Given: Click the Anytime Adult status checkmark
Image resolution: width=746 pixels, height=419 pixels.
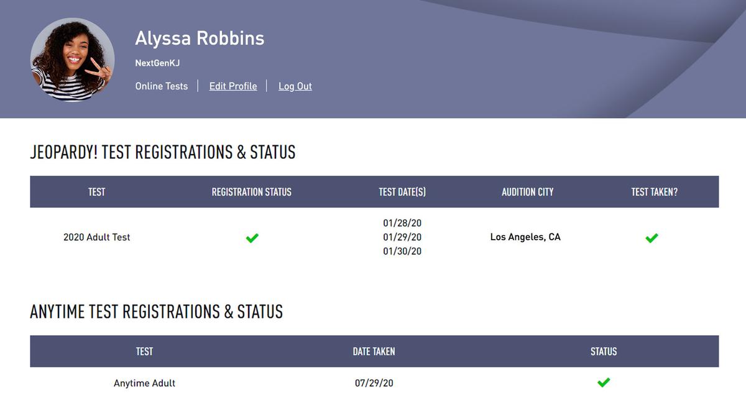Looking at the screenshot, I should (604, 382).
